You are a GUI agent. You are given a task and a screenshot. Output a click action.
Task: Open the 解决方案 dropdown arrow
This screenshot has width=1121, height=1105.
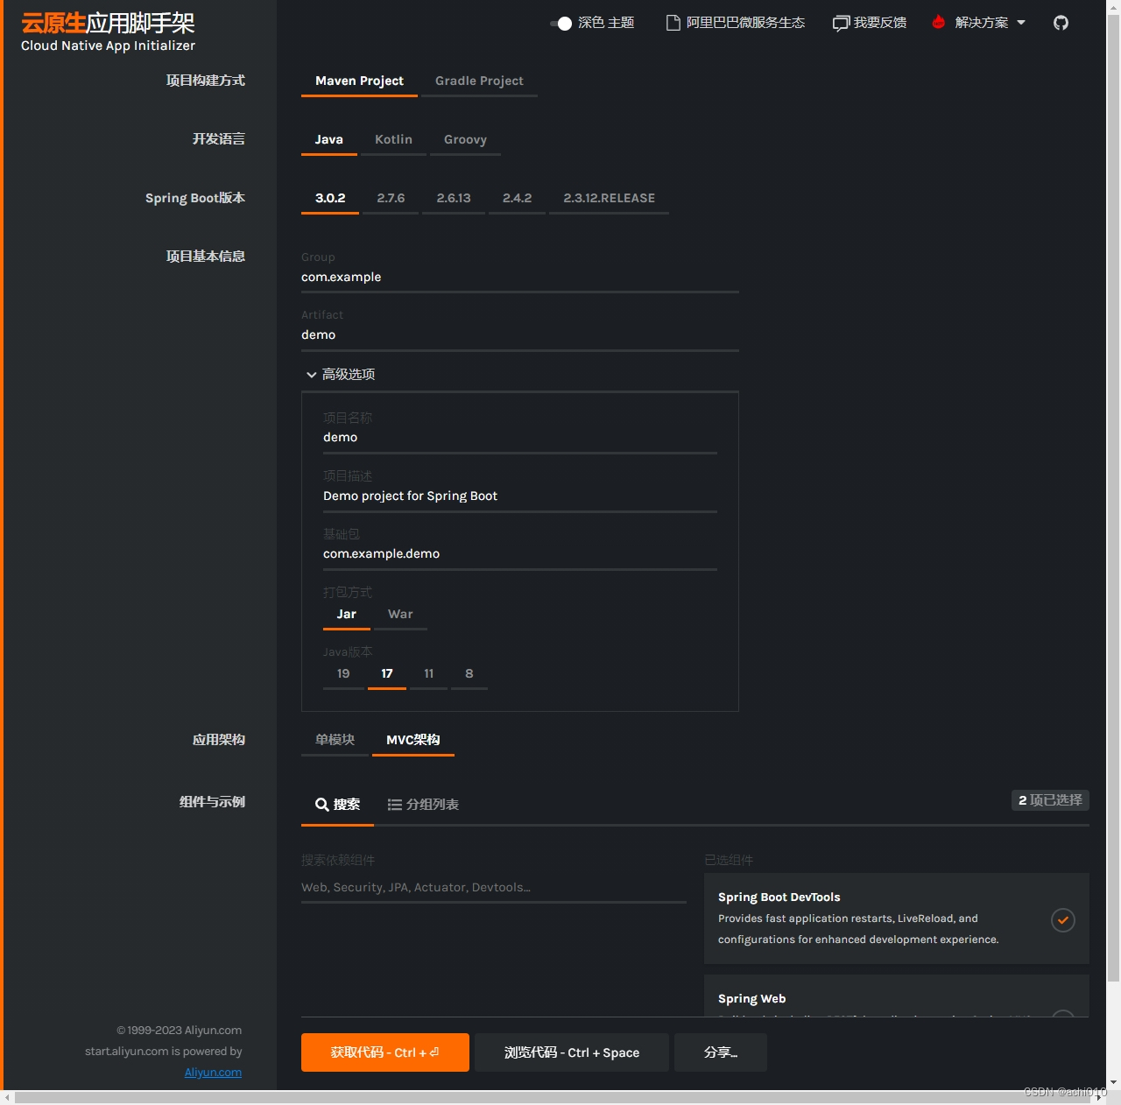coord(1021,23)
